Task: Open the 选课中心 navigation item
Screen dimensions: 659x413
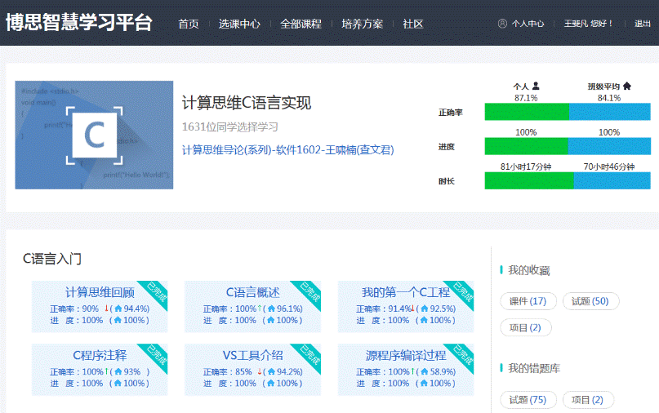Action: pyautogui.click(x=239, y=24)
